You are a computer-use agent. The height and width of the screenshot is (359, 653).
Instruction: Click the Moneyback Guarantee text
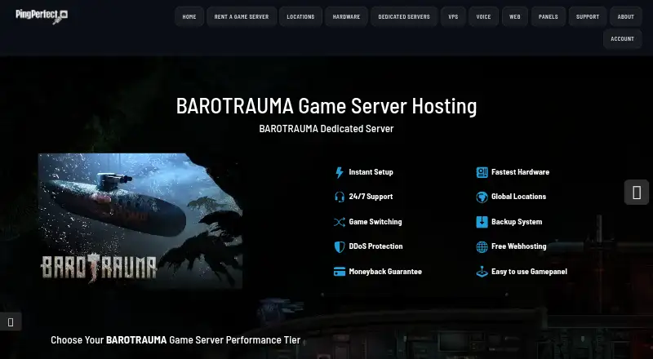pos(385,272)
